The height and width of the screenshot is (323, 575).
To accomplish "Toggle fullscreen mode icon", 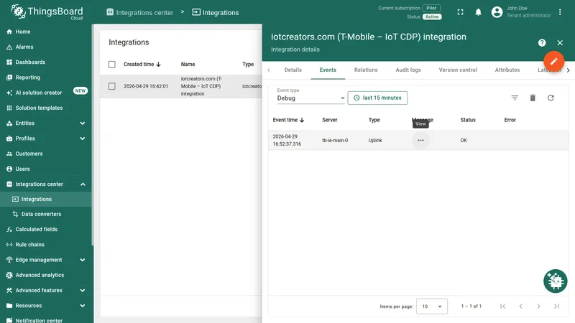I will tap(460, 12).
